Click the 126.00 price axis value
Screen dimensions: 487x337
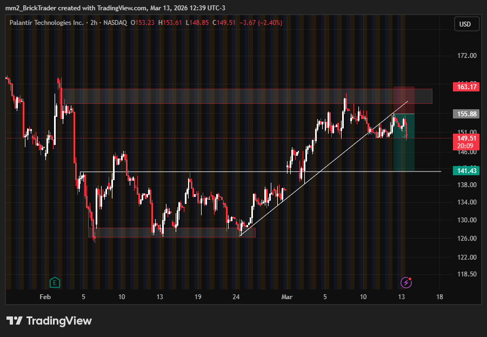[467, 238]
